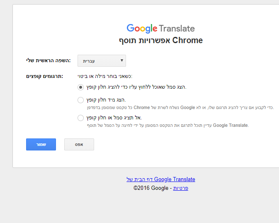279x223 pixels.
Task: Open the Google Translate homepage link
Action: point(160,179)
